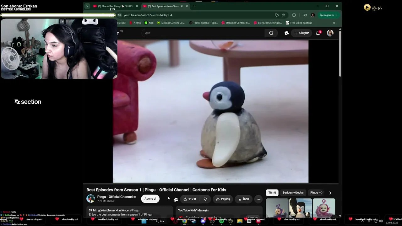Open the Profili düzenle - Spo... bookmark
The image size is (402, 226).
click(x=203, y=23)
